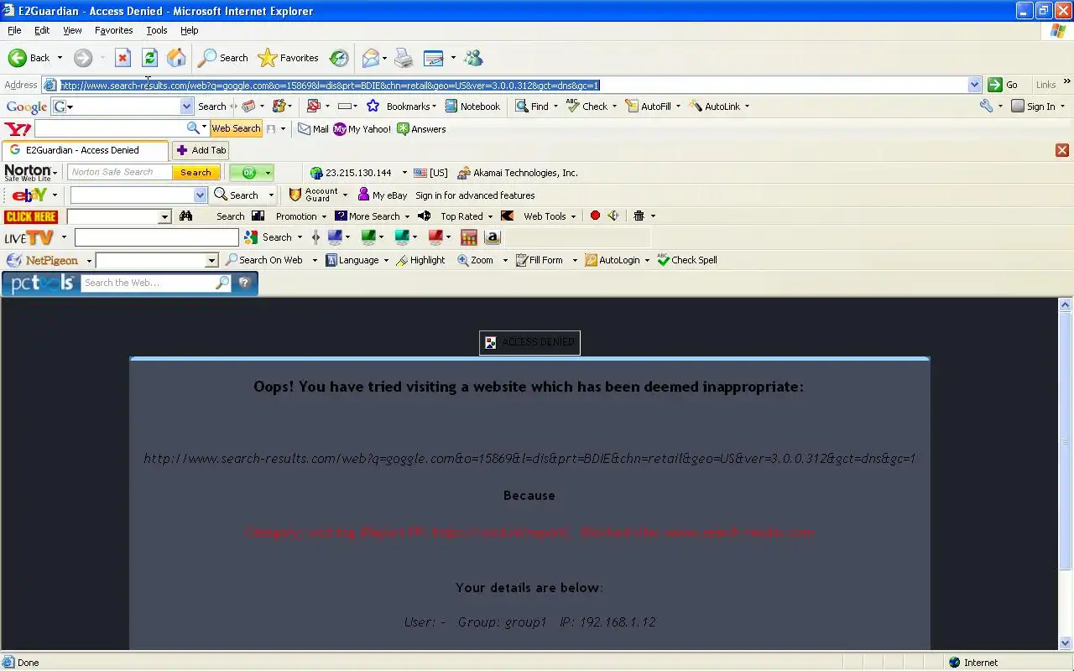Click the Google toolbar Sign In button
This screenshot has width=1074, height=671.
point(1033,107)
